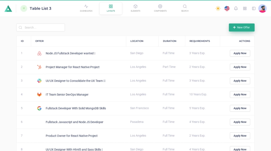Click the Airbnb logo in row 1

(x=39, y=53)
